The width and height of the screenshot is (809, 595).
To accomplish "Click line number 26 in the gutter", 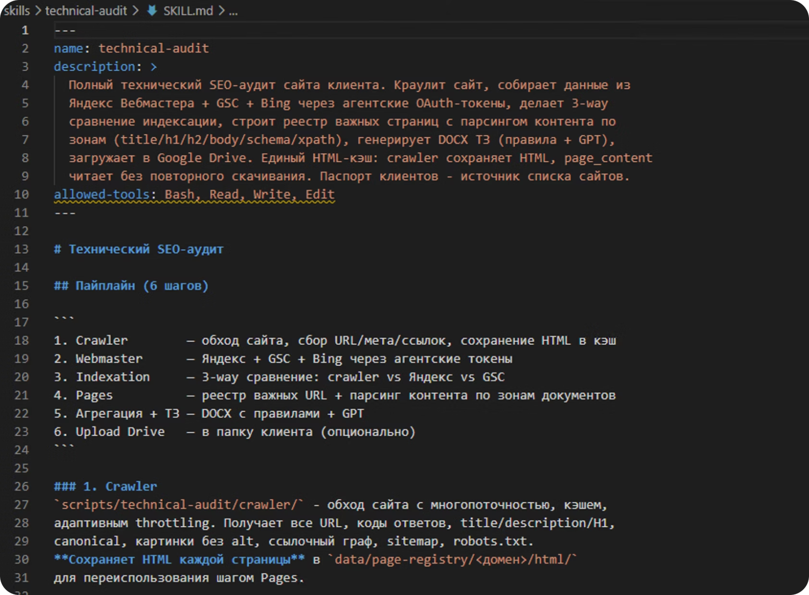I will 21,486.
